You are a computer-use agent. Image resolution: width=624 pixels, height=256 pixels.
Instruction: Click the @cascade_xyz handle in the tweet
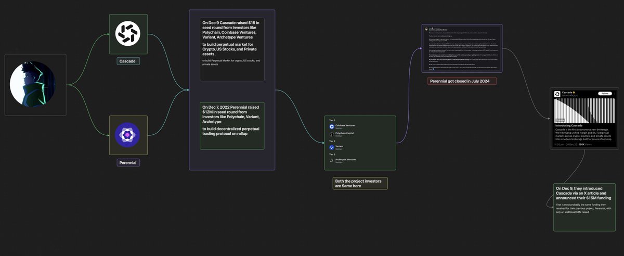570,96
